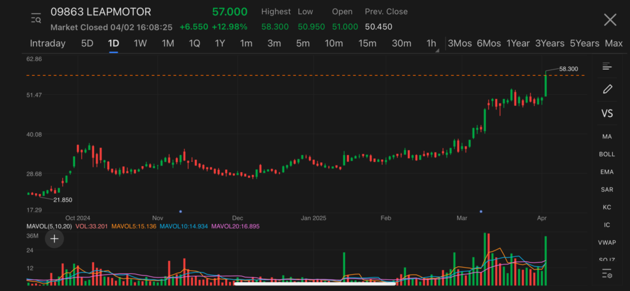
Task: Toggle the VWAP indicator
Action: pos(607,243)
